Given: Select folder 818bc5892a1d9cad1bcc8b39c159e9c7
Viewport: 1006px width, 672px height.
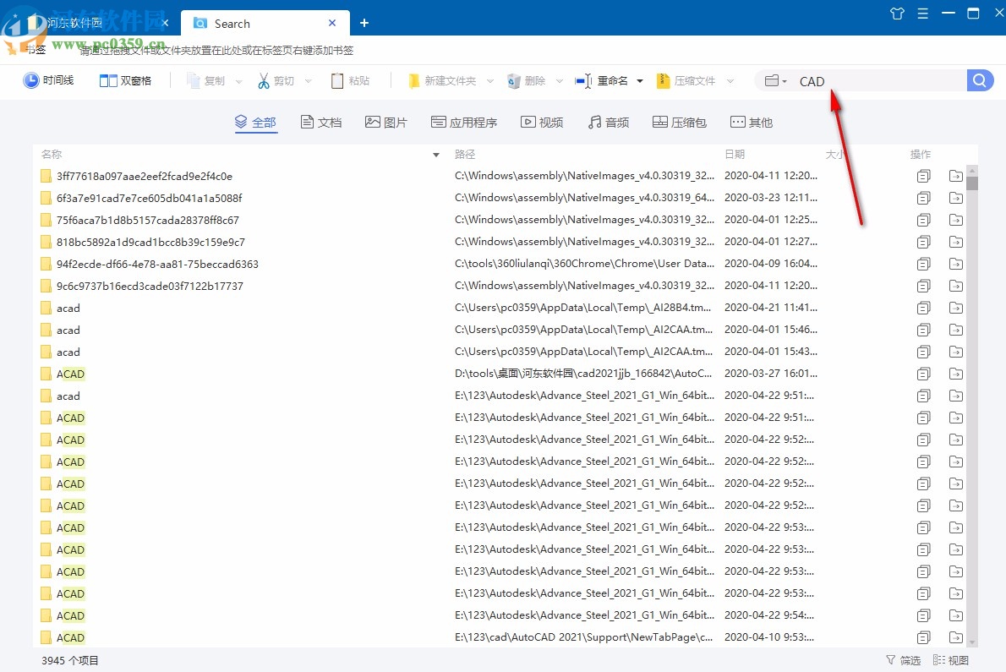Looking at the screenshot, I should [x=150, y=243].
